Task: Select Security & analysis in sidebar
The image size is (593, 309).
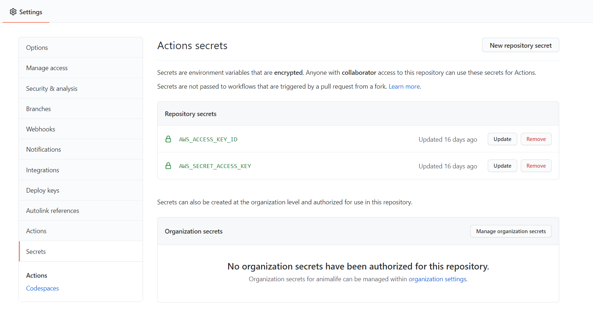Action: pos(52,89)
